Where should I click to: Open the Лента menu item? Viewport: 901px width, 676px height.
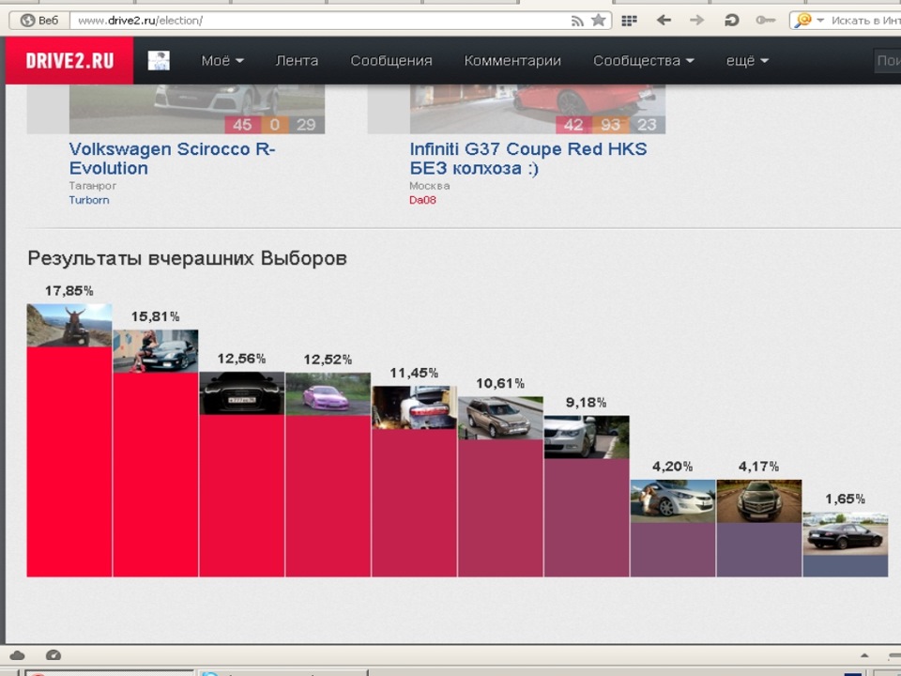coord(297,60)
